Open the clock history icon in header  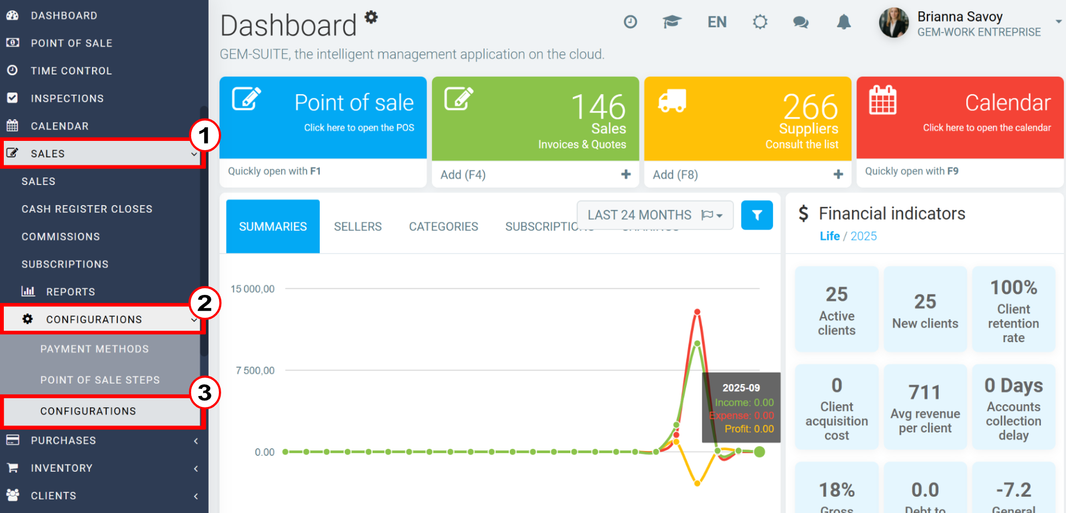[x=630, y=22]
